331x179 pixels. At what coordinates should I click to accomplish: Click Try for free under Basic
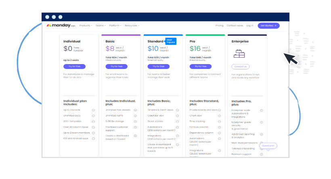coord(117,67)
